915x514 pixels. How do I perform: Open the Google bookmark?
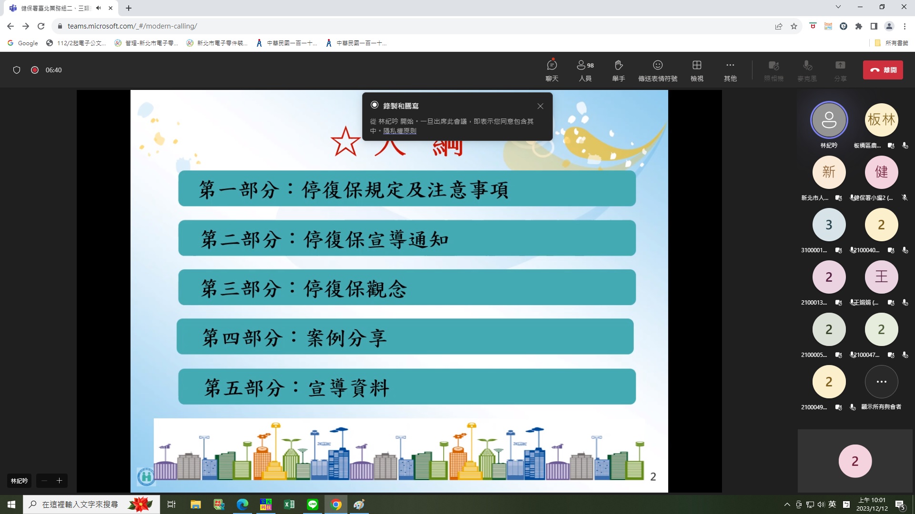(22, 43)
